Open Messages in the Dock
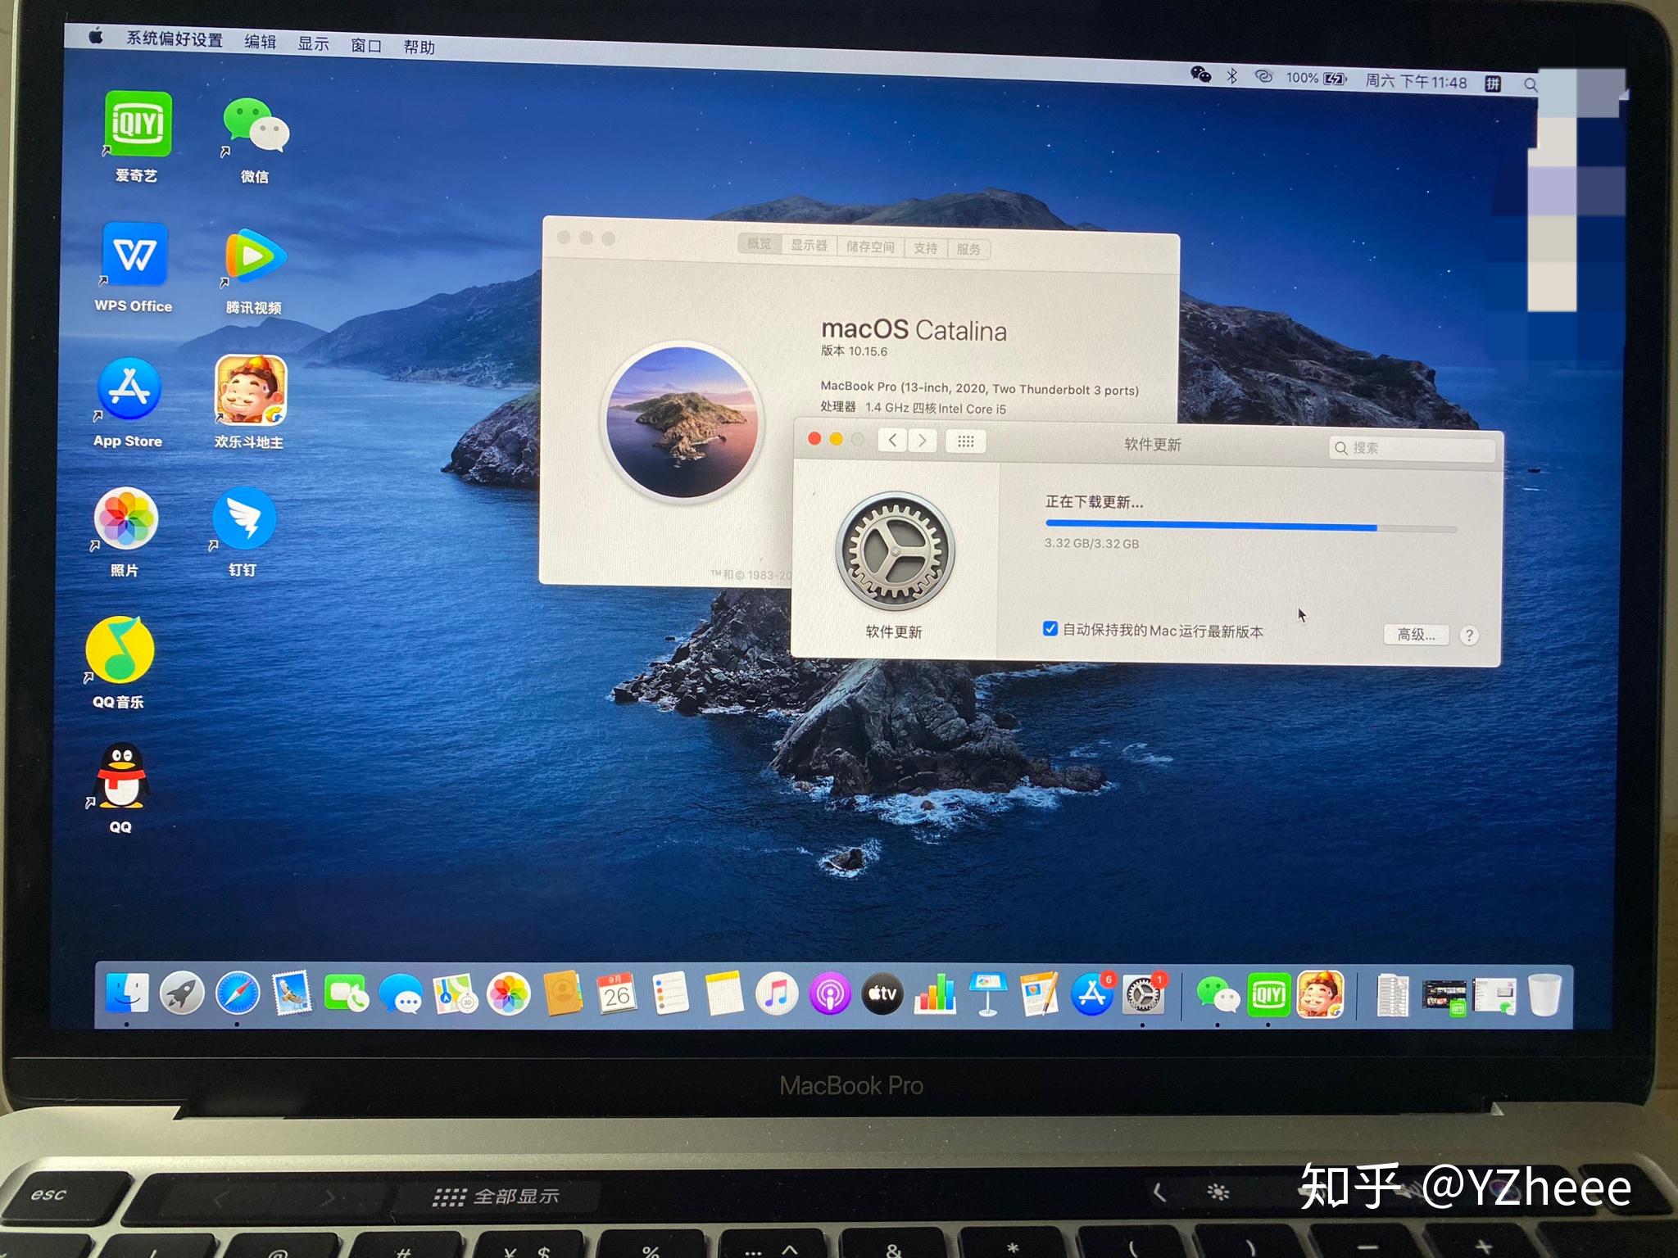 click(401, 996)
